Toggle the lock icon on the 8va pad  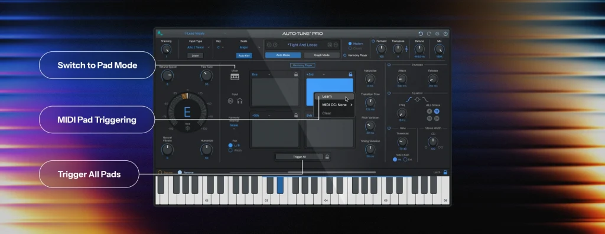296,74
